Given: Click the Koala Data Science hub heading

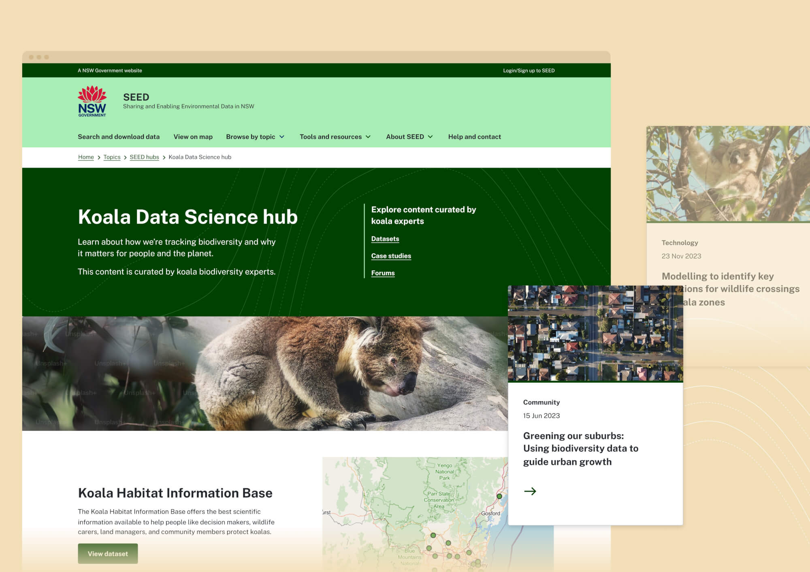Looking at the screenshot, I should click(x=188, y=217).
